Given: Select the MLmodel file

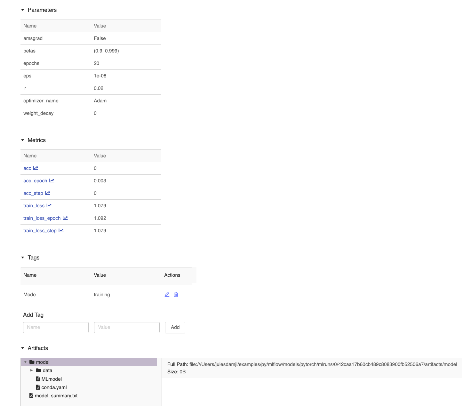Looking at the screenshot, I should pyautogui.click(x=51, y=379).
